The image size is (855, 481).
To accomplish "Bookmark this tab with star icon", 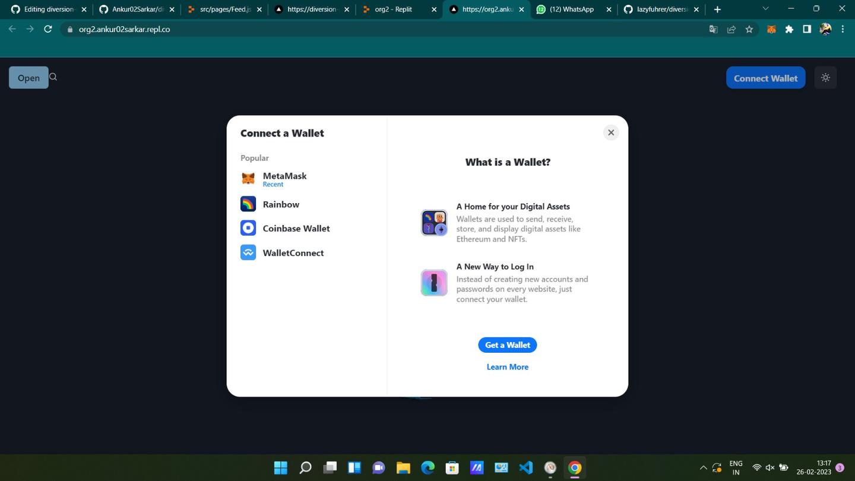I will (749, 29).
